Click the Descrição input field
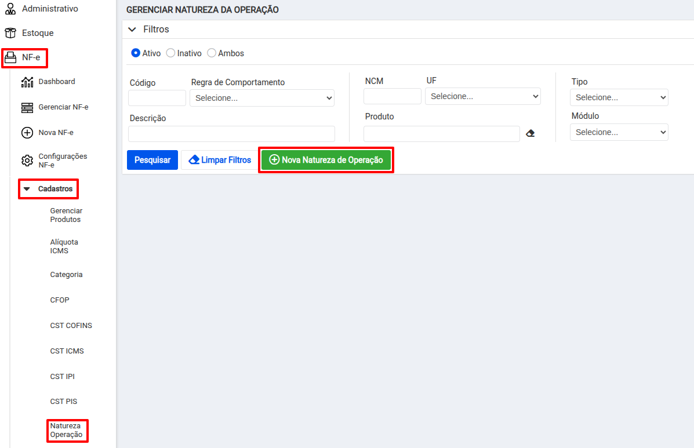694x448 pixels. (231, 134)
